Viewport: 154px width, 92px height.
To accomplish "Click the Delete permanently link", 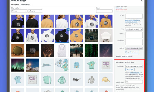I will (121, 10).
